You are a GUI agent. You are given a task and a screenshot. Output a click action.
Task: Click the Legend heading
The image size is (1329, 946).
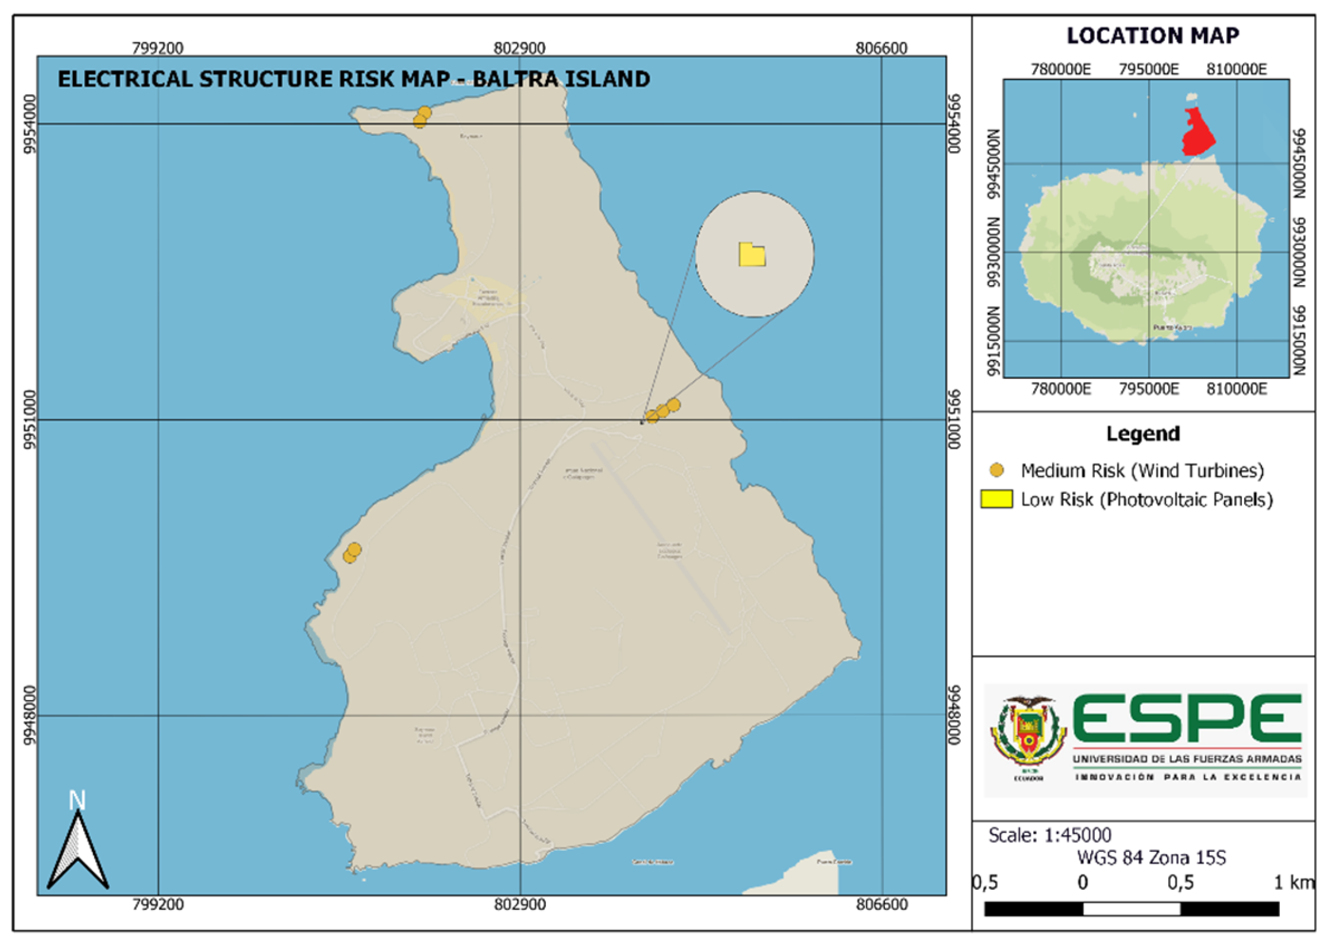coord(1143,434)
